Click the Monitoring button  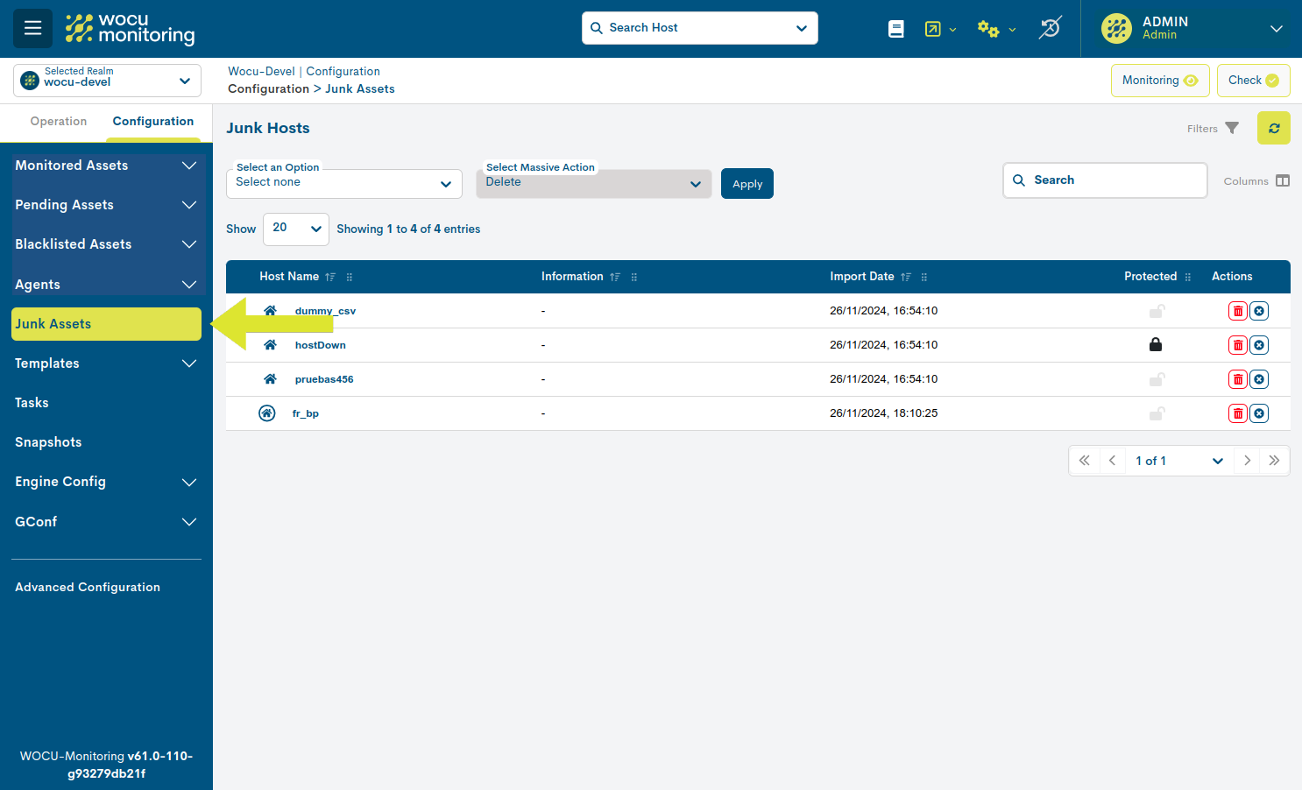coord(1160,81)
